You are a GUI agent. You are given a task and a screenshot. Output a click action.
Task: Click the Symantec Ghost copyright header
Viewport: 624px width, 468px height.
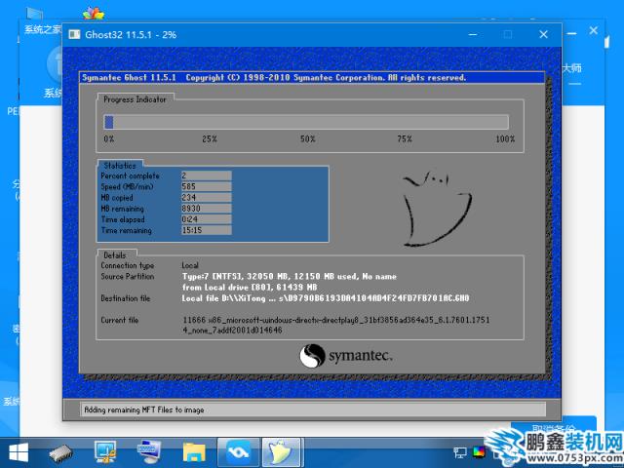273,78
